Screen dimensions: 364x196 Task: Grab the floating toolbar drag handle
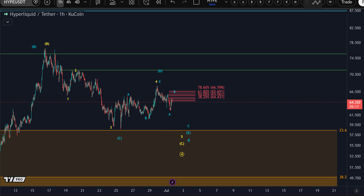click(307, 2)
